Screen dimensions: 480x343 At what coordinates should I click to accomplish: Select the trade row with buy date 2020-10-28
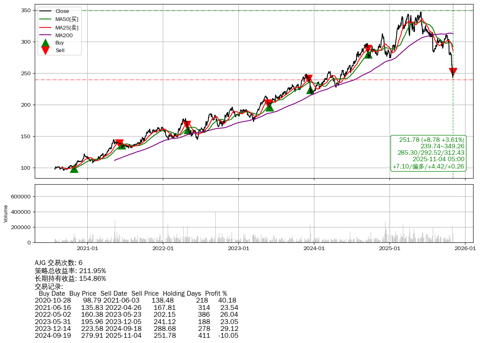[x=135, y=301]
